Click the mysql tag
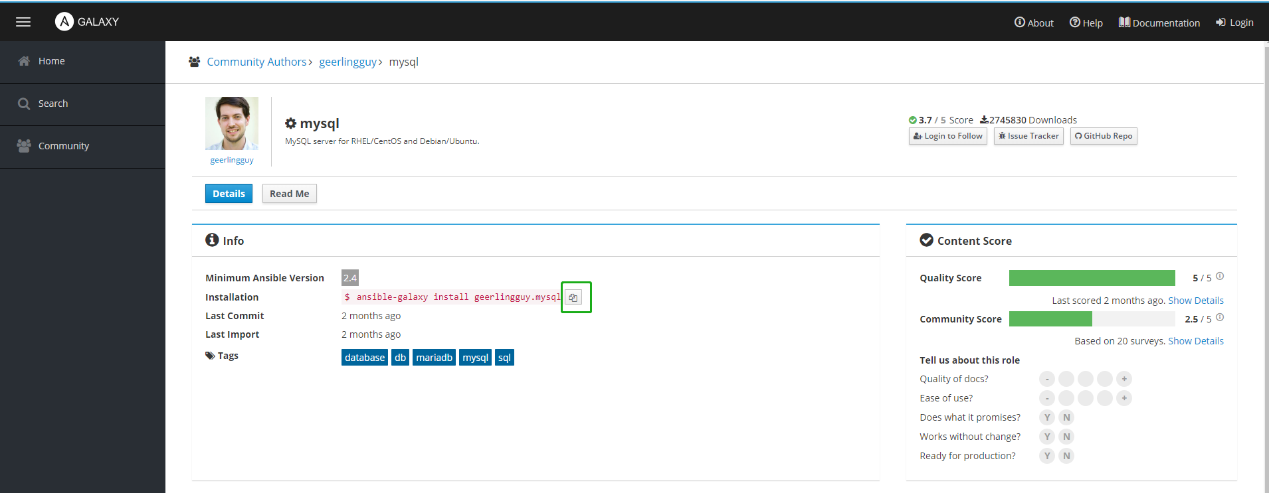The height and width of the screenshot is (493, 1269). (475, 358)
